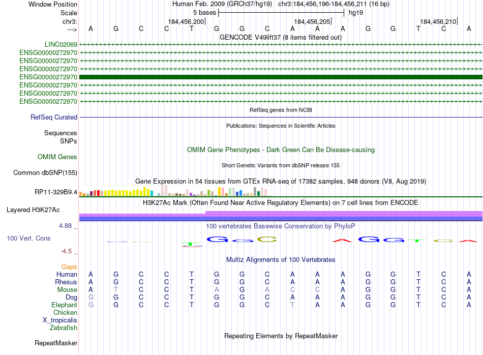The image size is (483, 355).
Task: Click the Mouse alignment row label
Action: point(68,290)
